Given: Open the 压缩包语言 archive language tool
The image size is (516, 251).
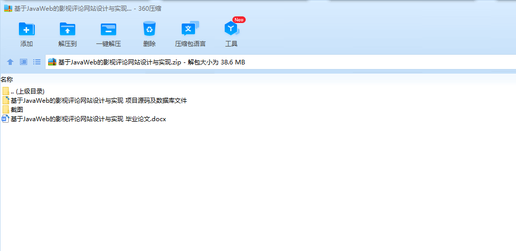Looking at the screenshot, I should [x=190, y=29].
